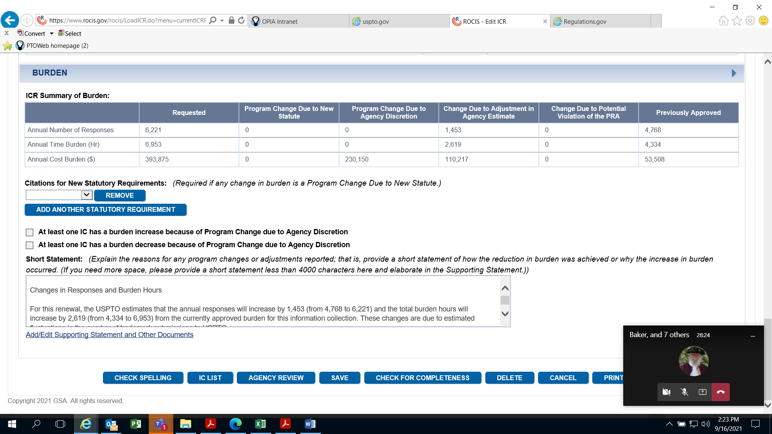Unmute microphone in Teams call window
Image resolution: width=772 pixels, height=434 pixels.
[x=684, y=392]
